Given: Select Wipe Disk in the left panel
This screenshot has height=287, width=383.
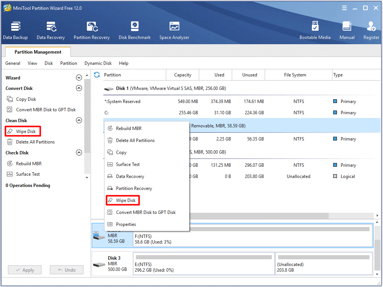Looking at the screenshot, I should click(23, 131).
